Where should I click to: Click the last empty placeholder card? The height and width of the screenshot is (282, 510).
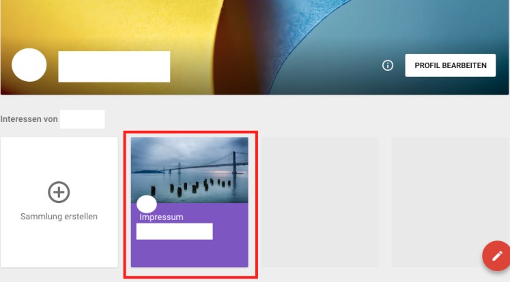coord(450,202)
